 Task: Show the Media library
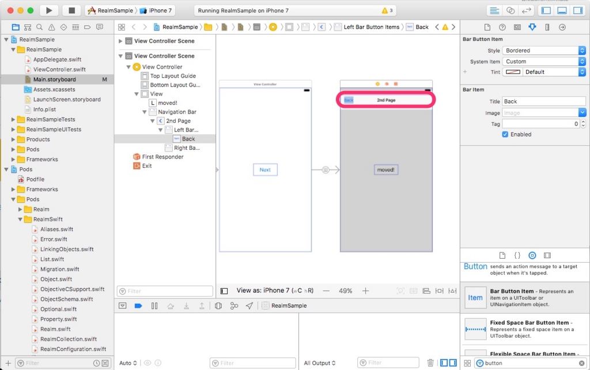tap(547, 255)
